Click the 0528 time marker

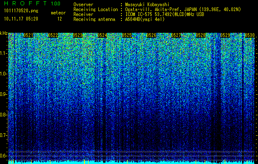201,35
